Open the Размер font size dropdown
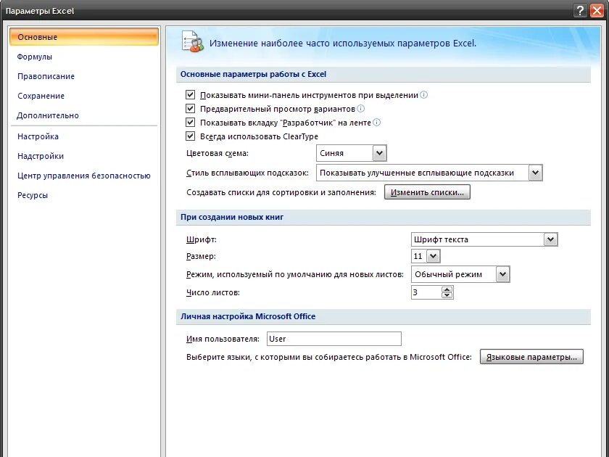The width and height of the screenshot is (609, 457). tap(433, 256)
